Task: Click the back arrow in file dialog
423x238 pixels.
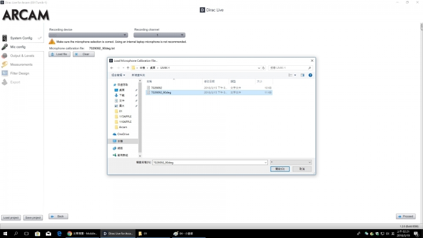Action: click(x=112, y=68)
